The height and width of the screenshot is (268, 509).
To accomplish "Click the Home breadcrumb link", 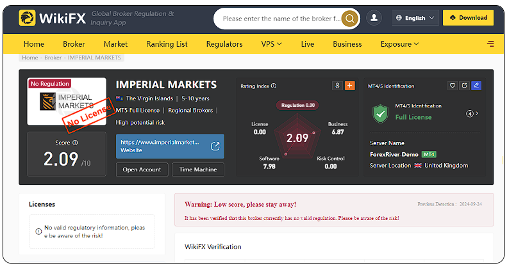I will point(30,58).
